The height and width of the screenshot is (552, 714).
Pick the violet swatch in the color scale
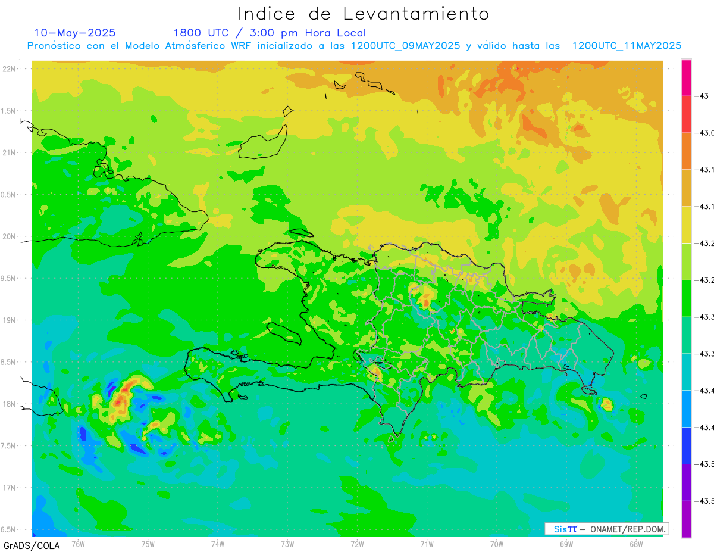click(686, 482)
